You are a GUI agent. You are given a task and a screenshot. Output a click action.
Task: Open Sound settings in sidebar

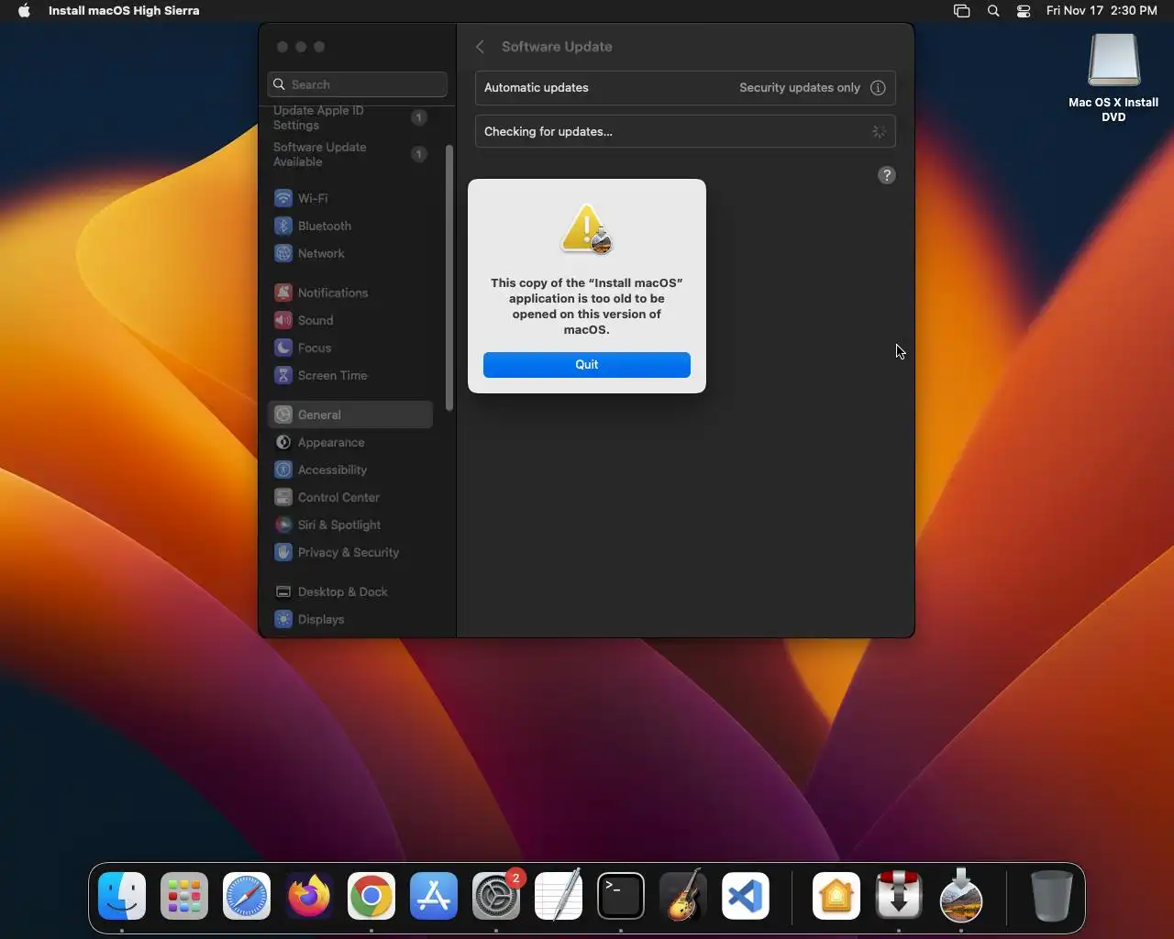point(349,320)
